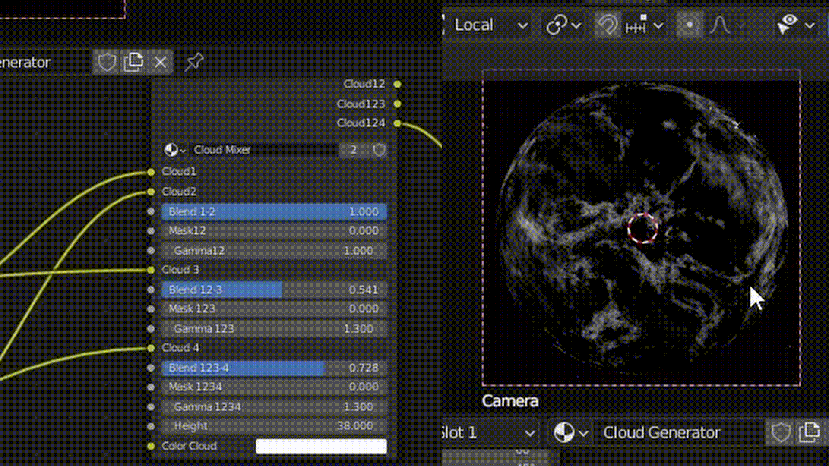The height and width of the screenshot is (466, 829).
Task: Click the Cloud Mixer fake user shield
Action: click(379, 150)
